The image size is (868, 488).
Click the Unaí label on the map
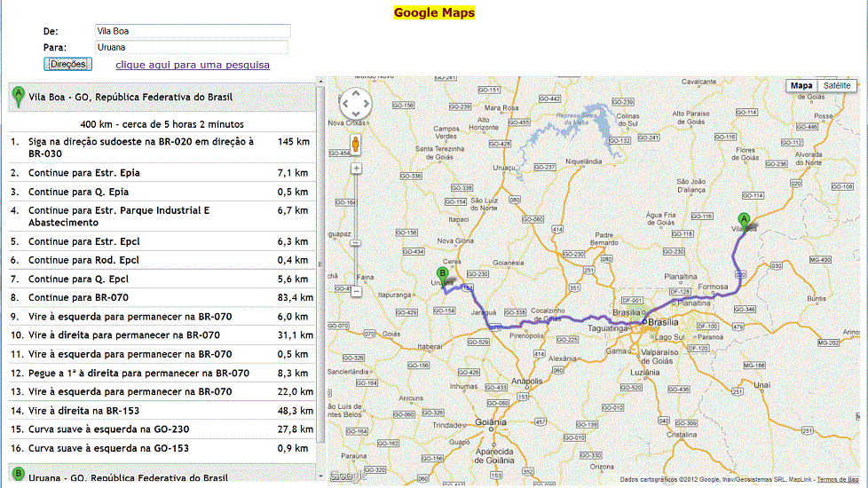761,384
